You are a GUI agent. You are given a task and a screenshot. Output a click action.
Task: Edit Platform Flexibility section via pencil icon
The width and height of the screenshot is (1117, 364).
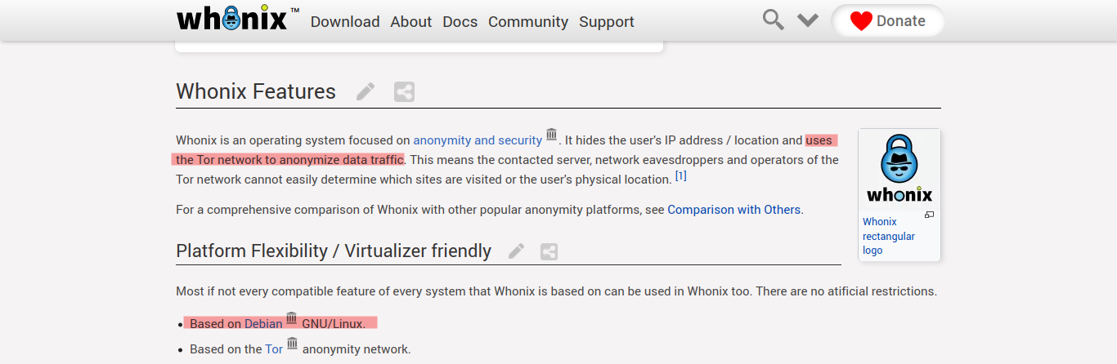coord(516,251)
